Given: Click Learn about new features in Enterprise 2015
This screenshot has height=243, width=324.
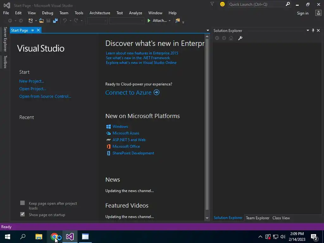Looking at the screenshot, I should [x=142, y=53].
